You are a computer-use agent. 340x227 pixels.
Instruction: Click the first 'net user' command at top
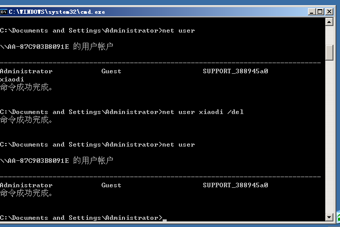(x=178, y=31)
